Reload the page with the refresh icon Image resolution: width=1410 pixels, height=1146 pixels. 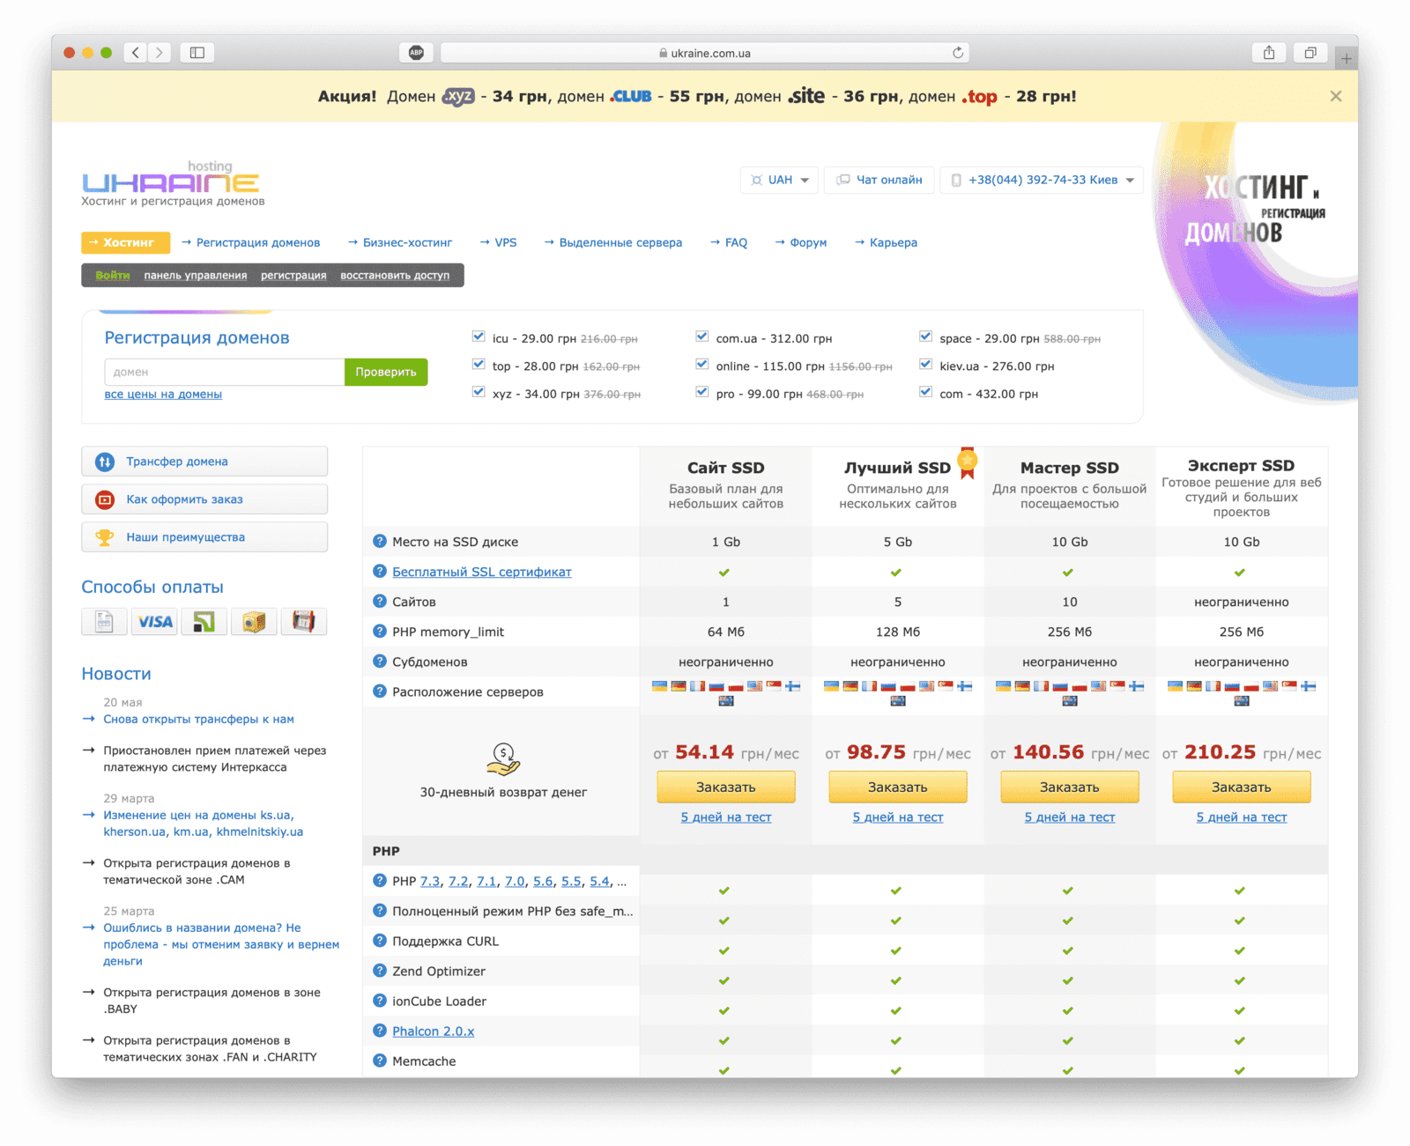point(957,53)
